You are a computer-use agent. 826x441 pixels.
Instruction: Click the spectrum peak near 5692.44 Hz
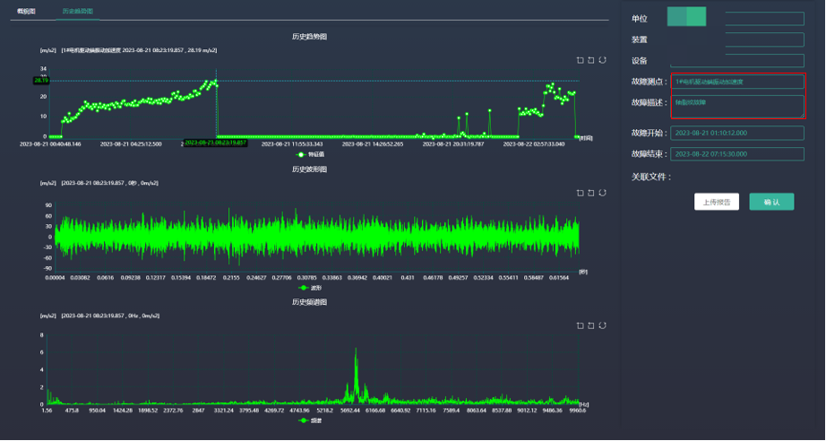click(356, 349)
